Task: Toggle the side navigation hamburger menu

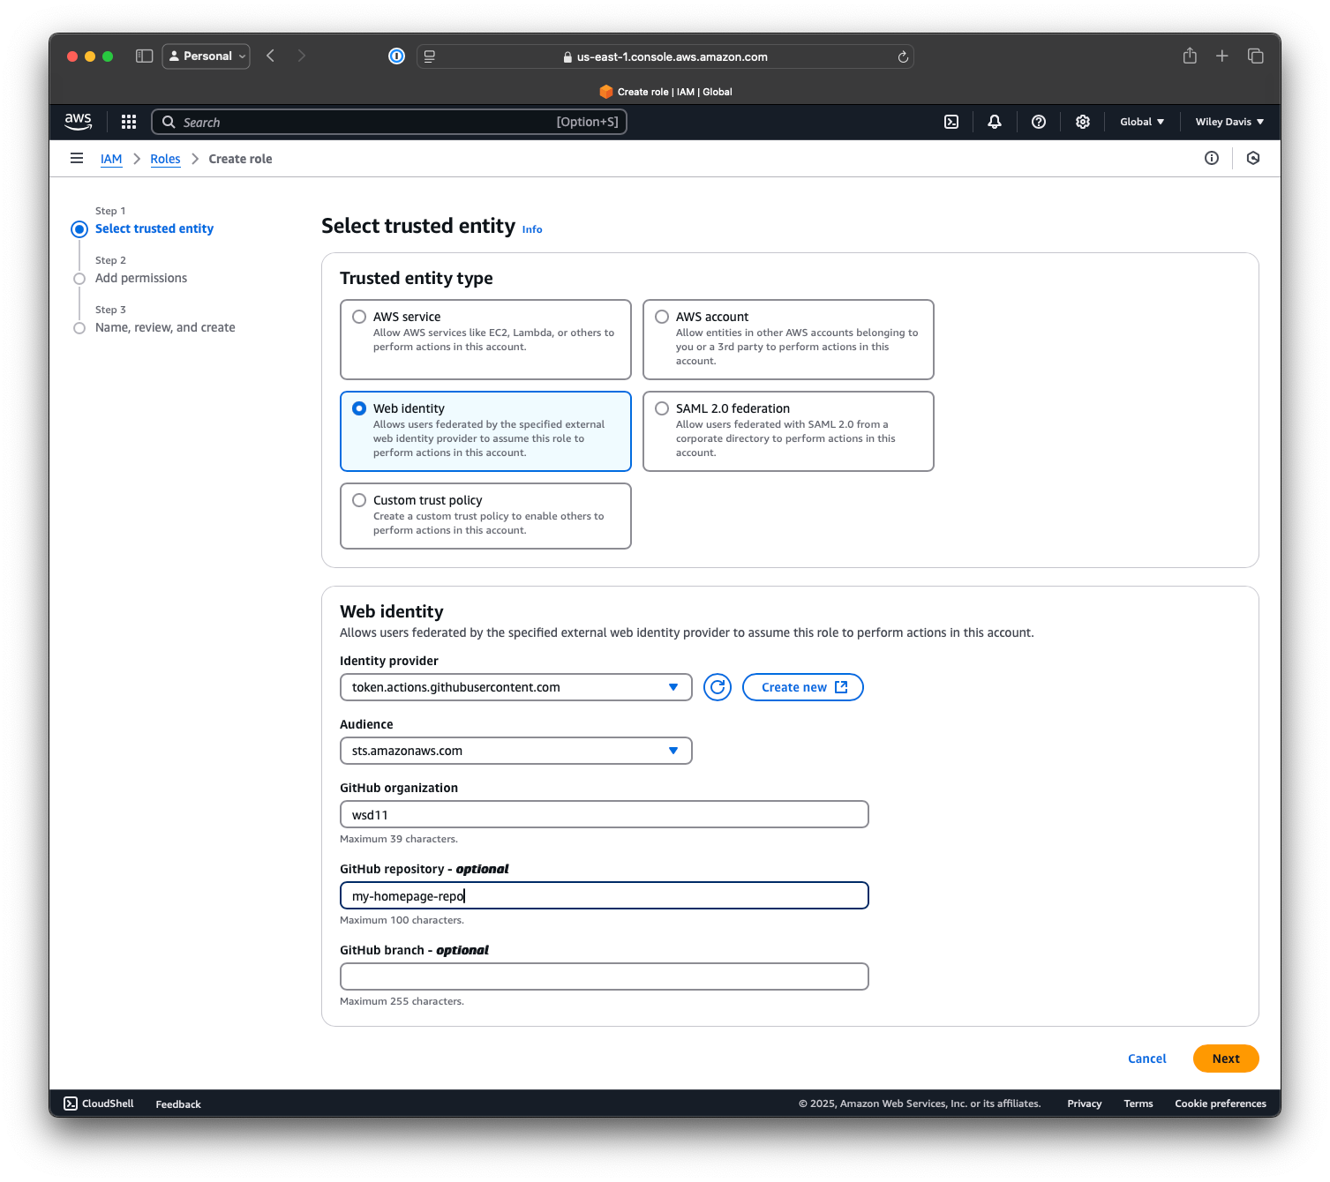Action: pos(77,159)
